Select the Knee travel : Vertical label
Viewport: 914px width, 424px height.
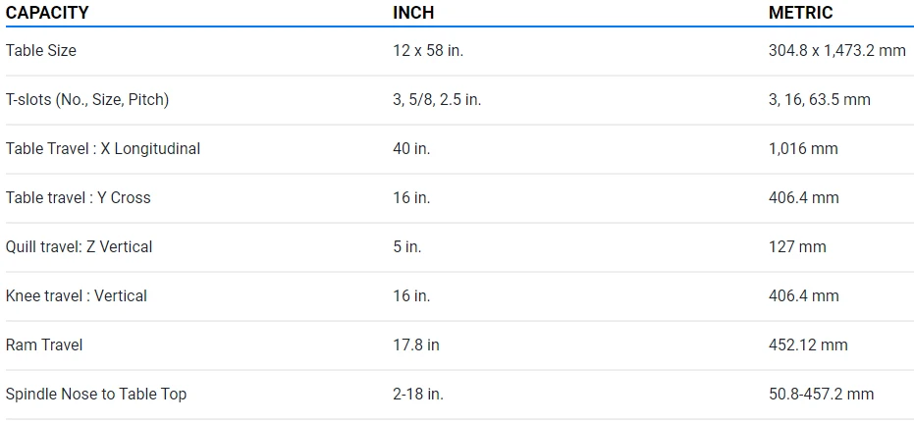click(77, 295)
